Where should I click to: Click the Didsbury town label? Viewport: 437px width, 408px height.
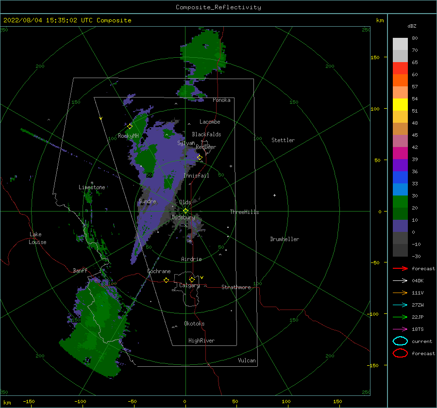coord(183,217)
